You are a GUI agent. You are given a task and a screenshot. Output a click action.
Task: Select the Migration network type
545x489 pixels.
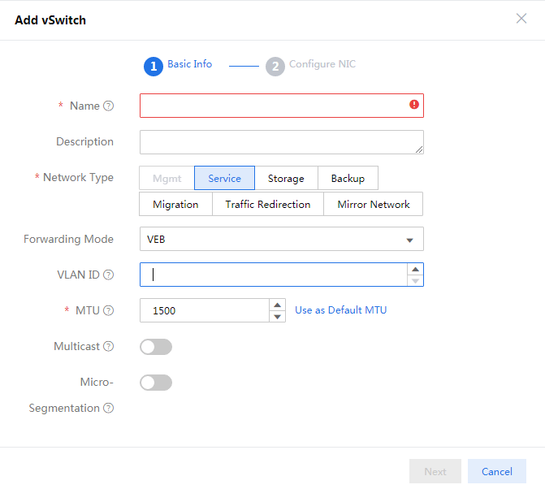coord(175,205)
